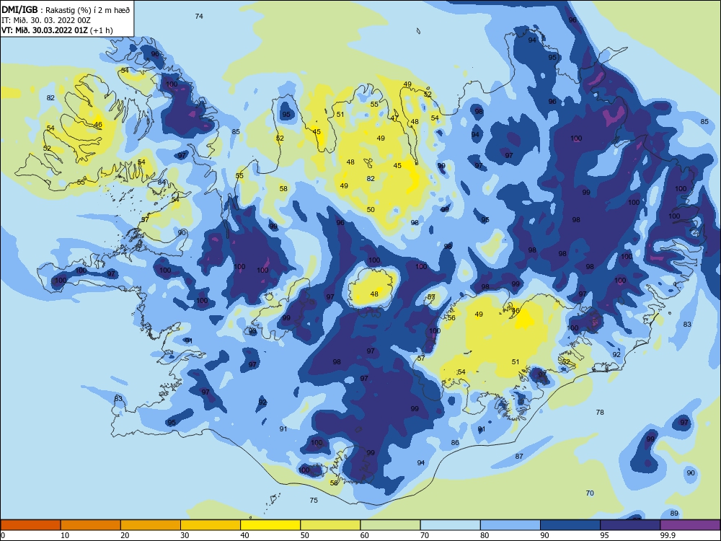Click the medium blue 90–95 legend swatch
The width and height of the screenshot is (721, 541).
point(570,525)
